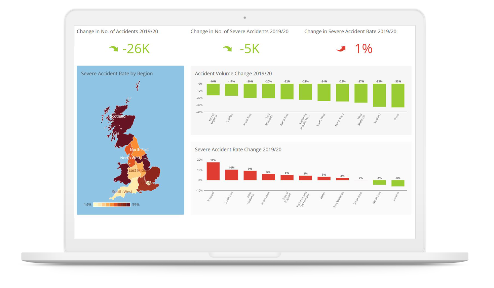Click the 17% Scotland severe rate bar
Image resolution: width=494 pixels, height=288 pixels.
pos(213,171)
